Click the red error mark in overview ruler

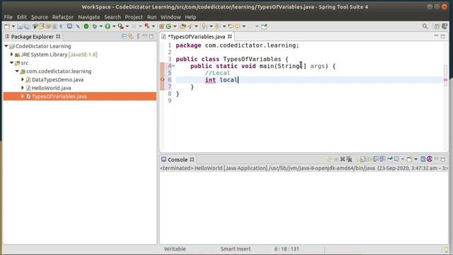click(x=445, y=80)
